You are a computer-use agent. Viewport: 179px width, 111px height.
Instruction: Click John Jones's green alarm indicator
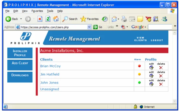coord(139,82)
